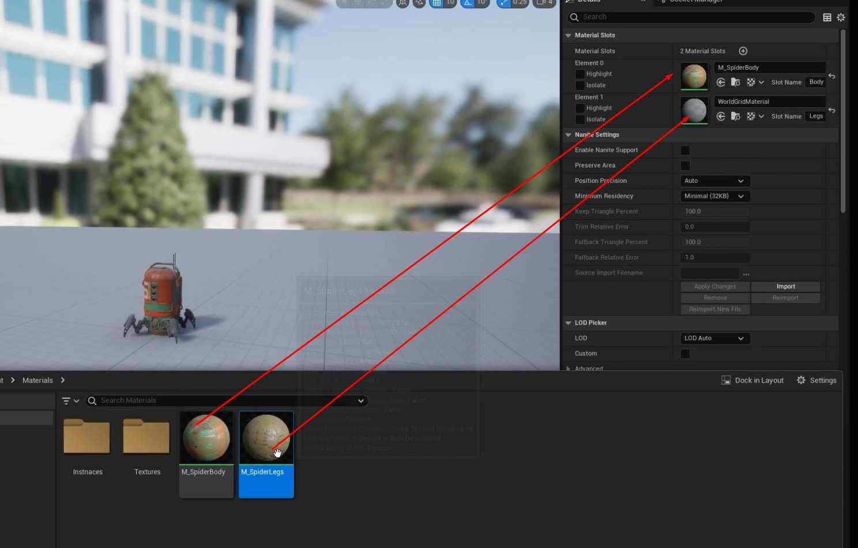Image resolution: width=858 pixels, height=548 pixels.
Task: Click Keep Triangle Percent value field
Action: 716,212
